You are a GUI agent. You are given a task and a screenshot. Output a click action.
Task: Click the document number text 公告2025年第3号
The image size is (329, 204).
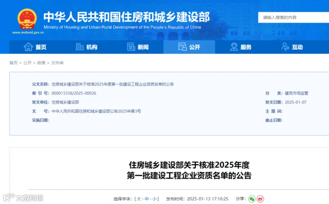click(125, 111)
